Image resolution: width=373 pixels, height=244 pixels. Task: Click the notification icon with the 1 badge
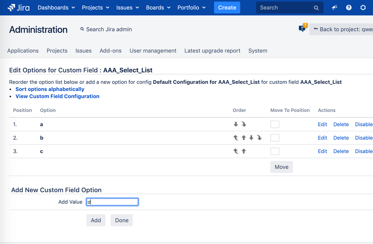click(303, 28)
